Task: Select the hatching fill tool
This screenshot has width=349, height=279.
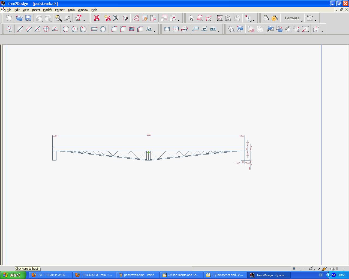Action: (131, 29)
